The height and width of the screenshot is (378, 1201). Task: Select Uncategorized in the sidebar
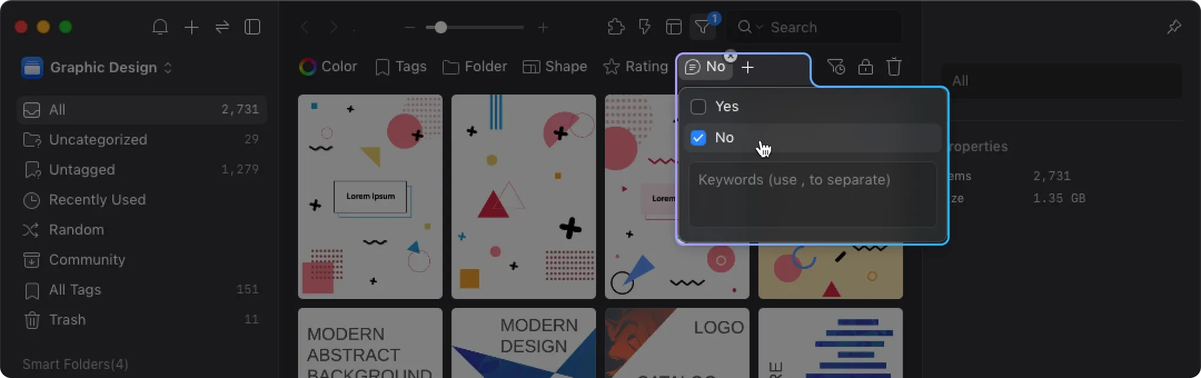[x=142, y=139]
